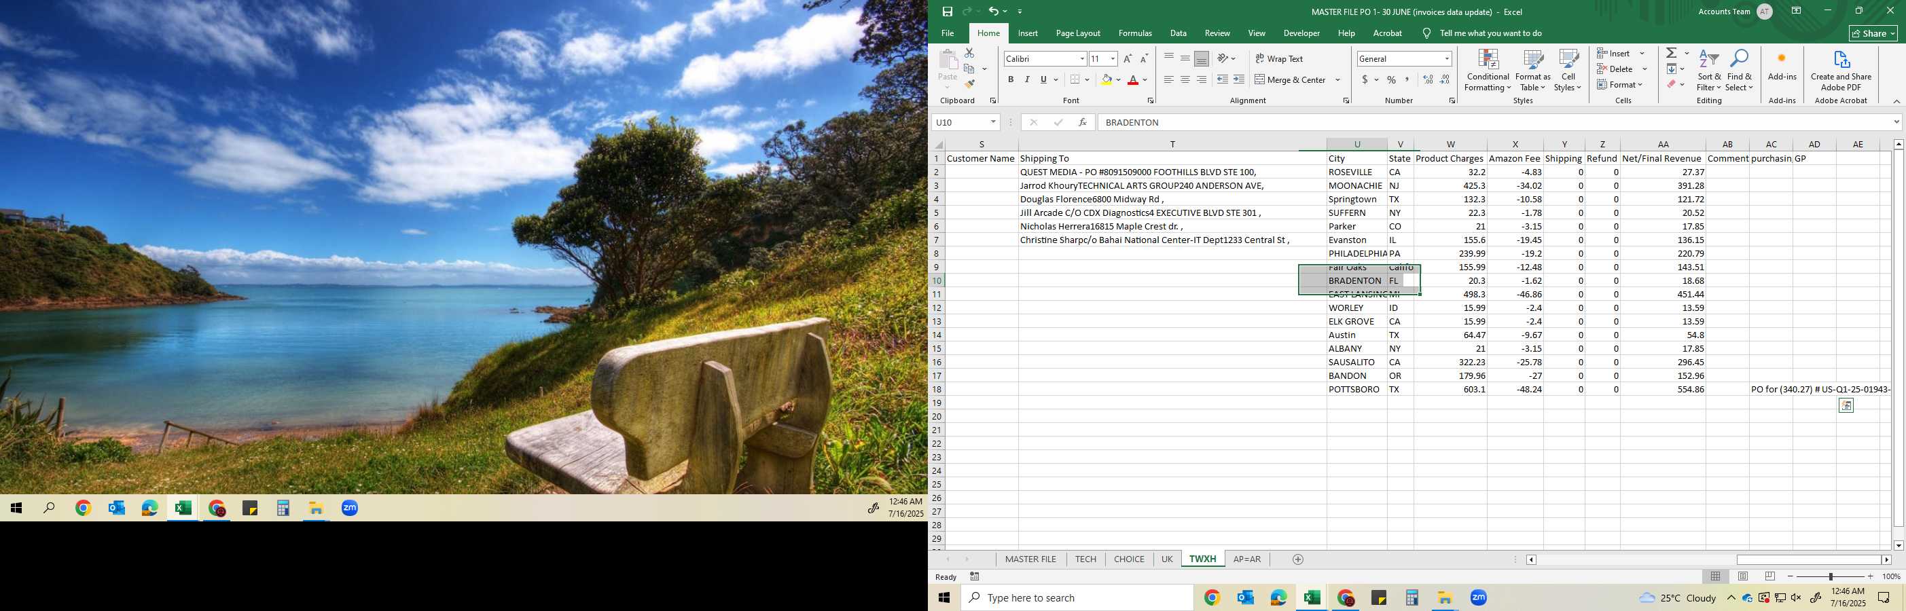Open Outlook from the right Windows taskbar
Screen dimensions: 1906x611
[1245, 597]
